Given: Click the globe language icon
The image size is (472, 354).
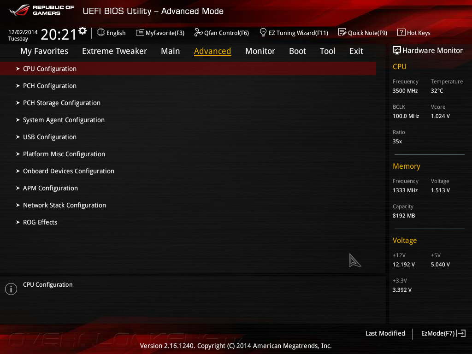Looking at the screenshot, I should pyautogui.click(x=101, y=32).
